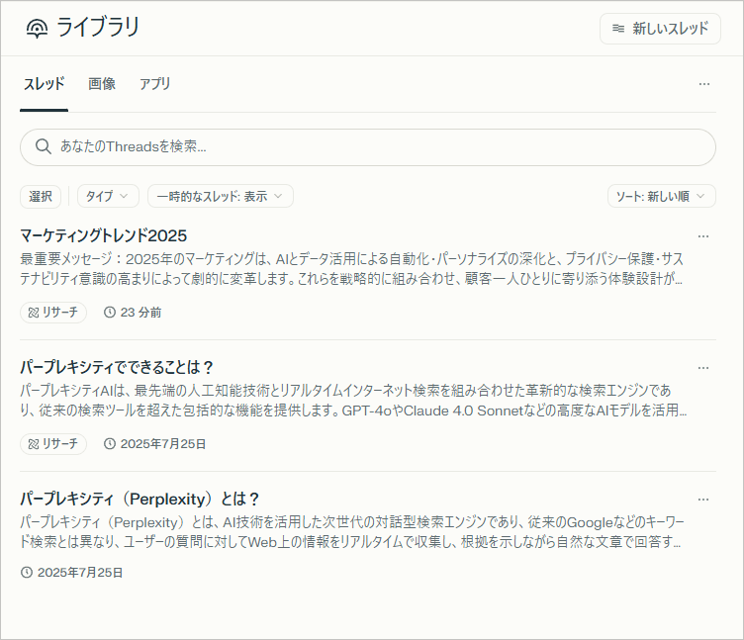Switch to the 画像 tab

click(x=102, y=84)
